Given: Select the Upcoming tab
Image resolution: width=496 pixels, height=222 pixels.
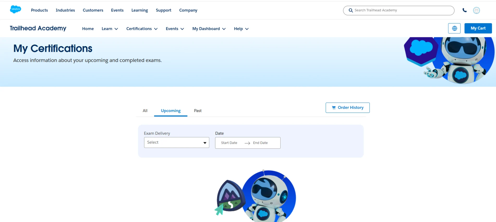Looking at the screenshot, I should [x=171, y=111].
